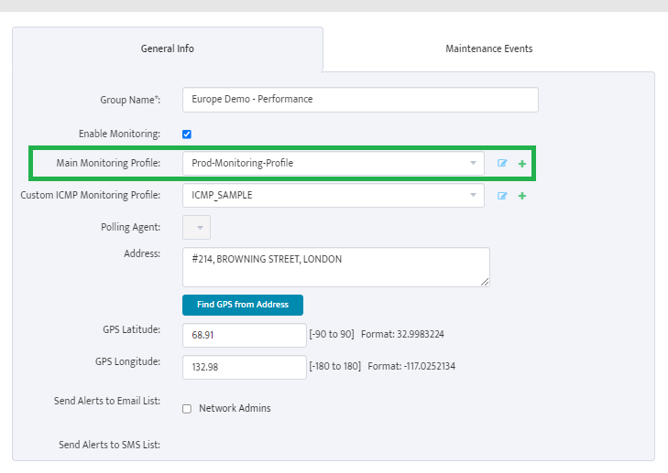Click the GPS Longitude input field
The image size is (668, 473).
pos(245,367)
